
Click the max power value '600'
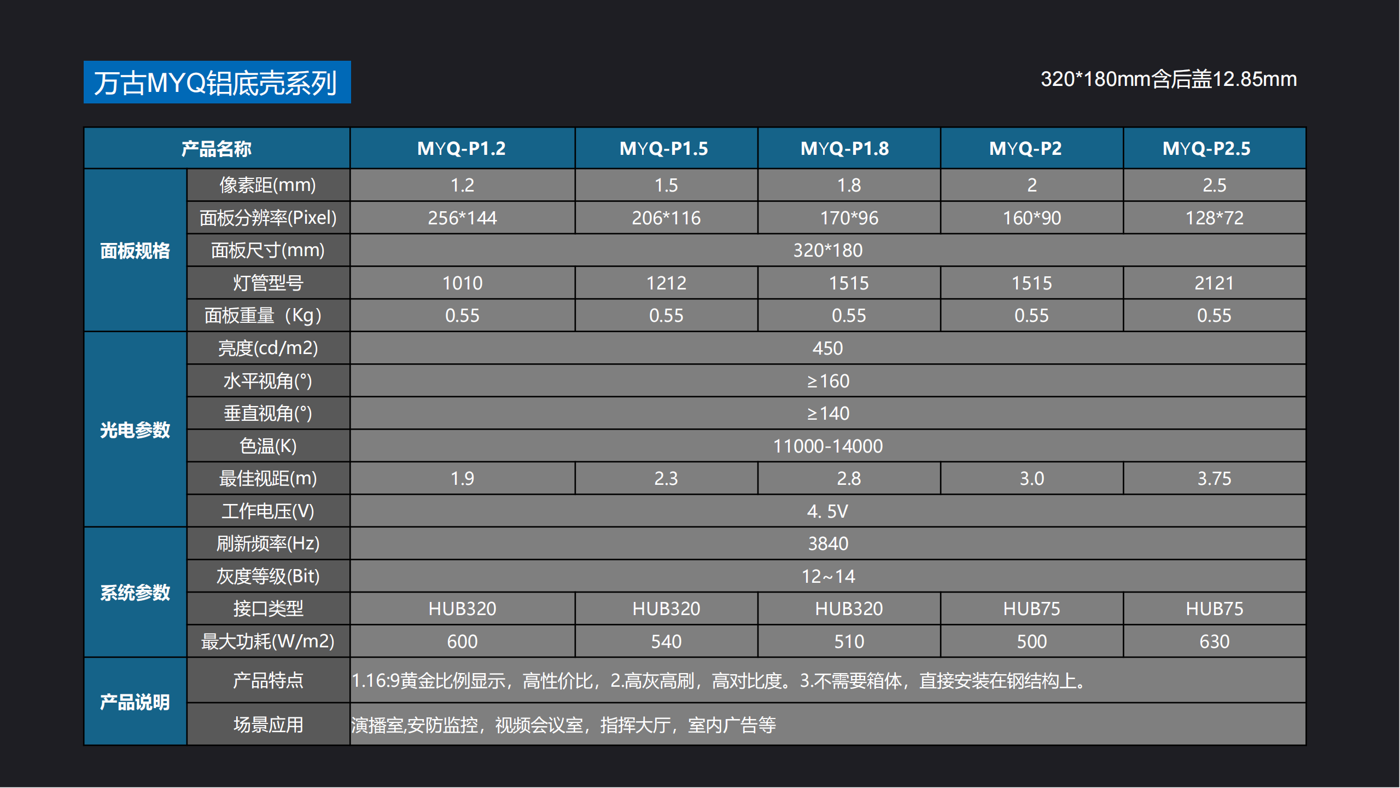tap(462, 641)
